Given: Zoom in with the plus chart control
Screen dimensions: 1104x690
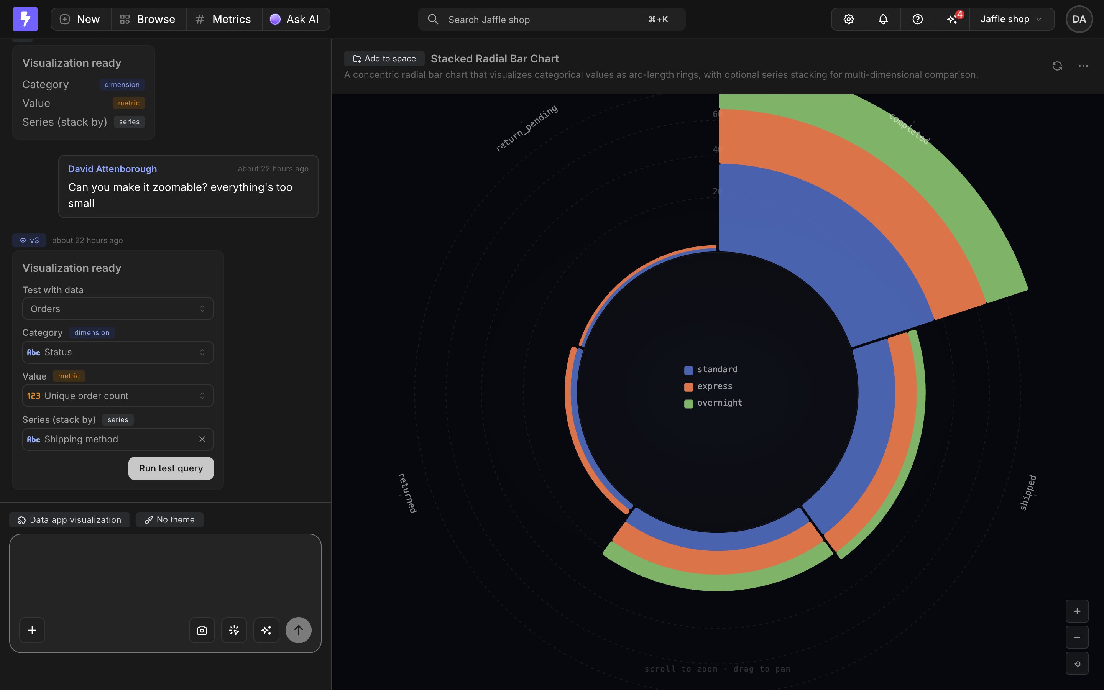Looking at the screenshot, I should [x=1077, y=611].
